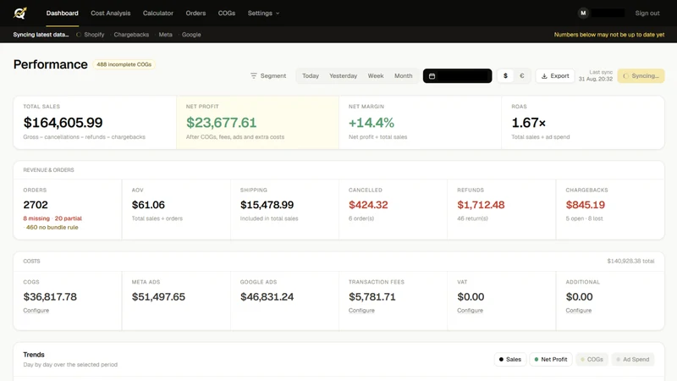Click the Performance page heading
The width and height of the screenshot is (677, 381).
click(51, 64)
